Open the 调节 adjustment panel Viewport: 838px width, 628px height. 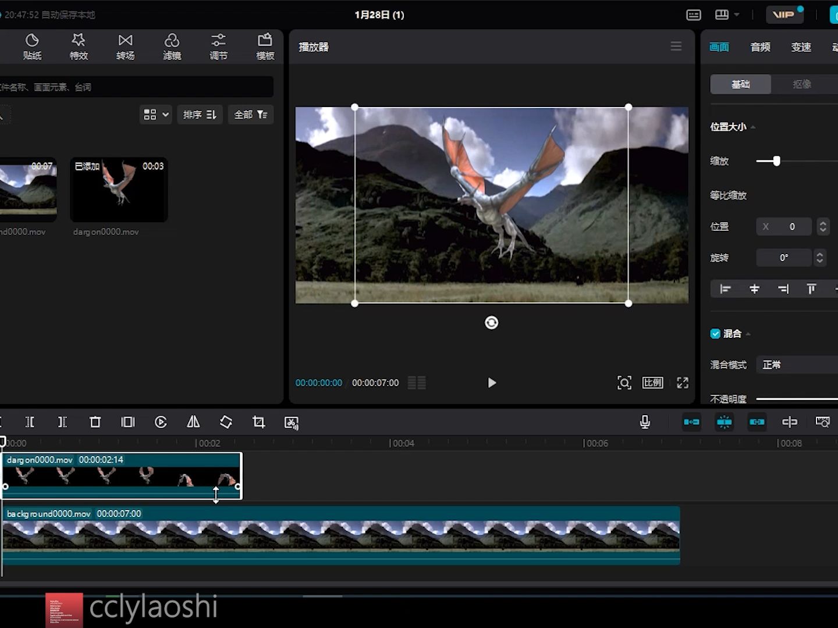[x=218, y=47]
